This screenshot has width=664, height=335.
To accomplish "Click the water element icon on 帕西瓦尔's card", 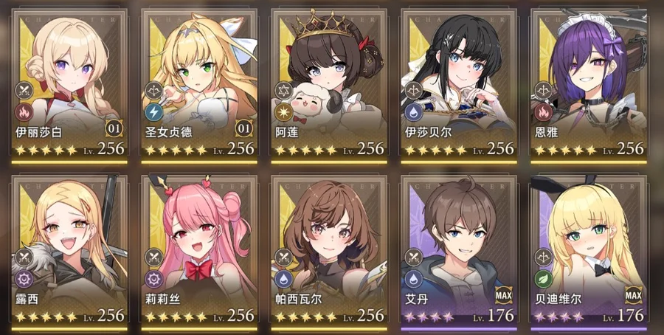I will point(282,279).
